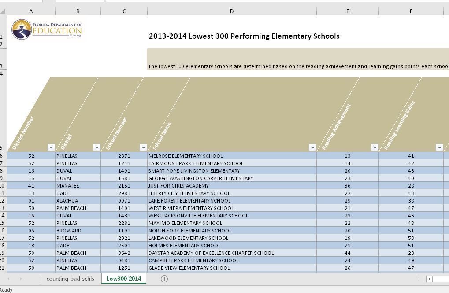Viewport: 449px width, 293px height.
Task: Click reading learning gains value 38
Action: coord(411,200)
